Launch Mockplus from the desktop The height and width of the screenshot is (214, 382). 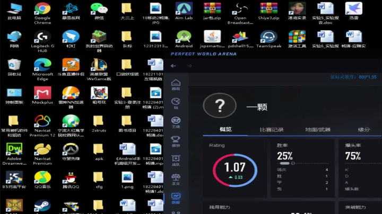[x=42, y=95]
